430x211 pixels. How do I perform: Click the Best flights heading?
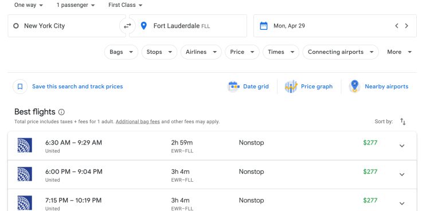pyautogui.click(x=35, y=112)
